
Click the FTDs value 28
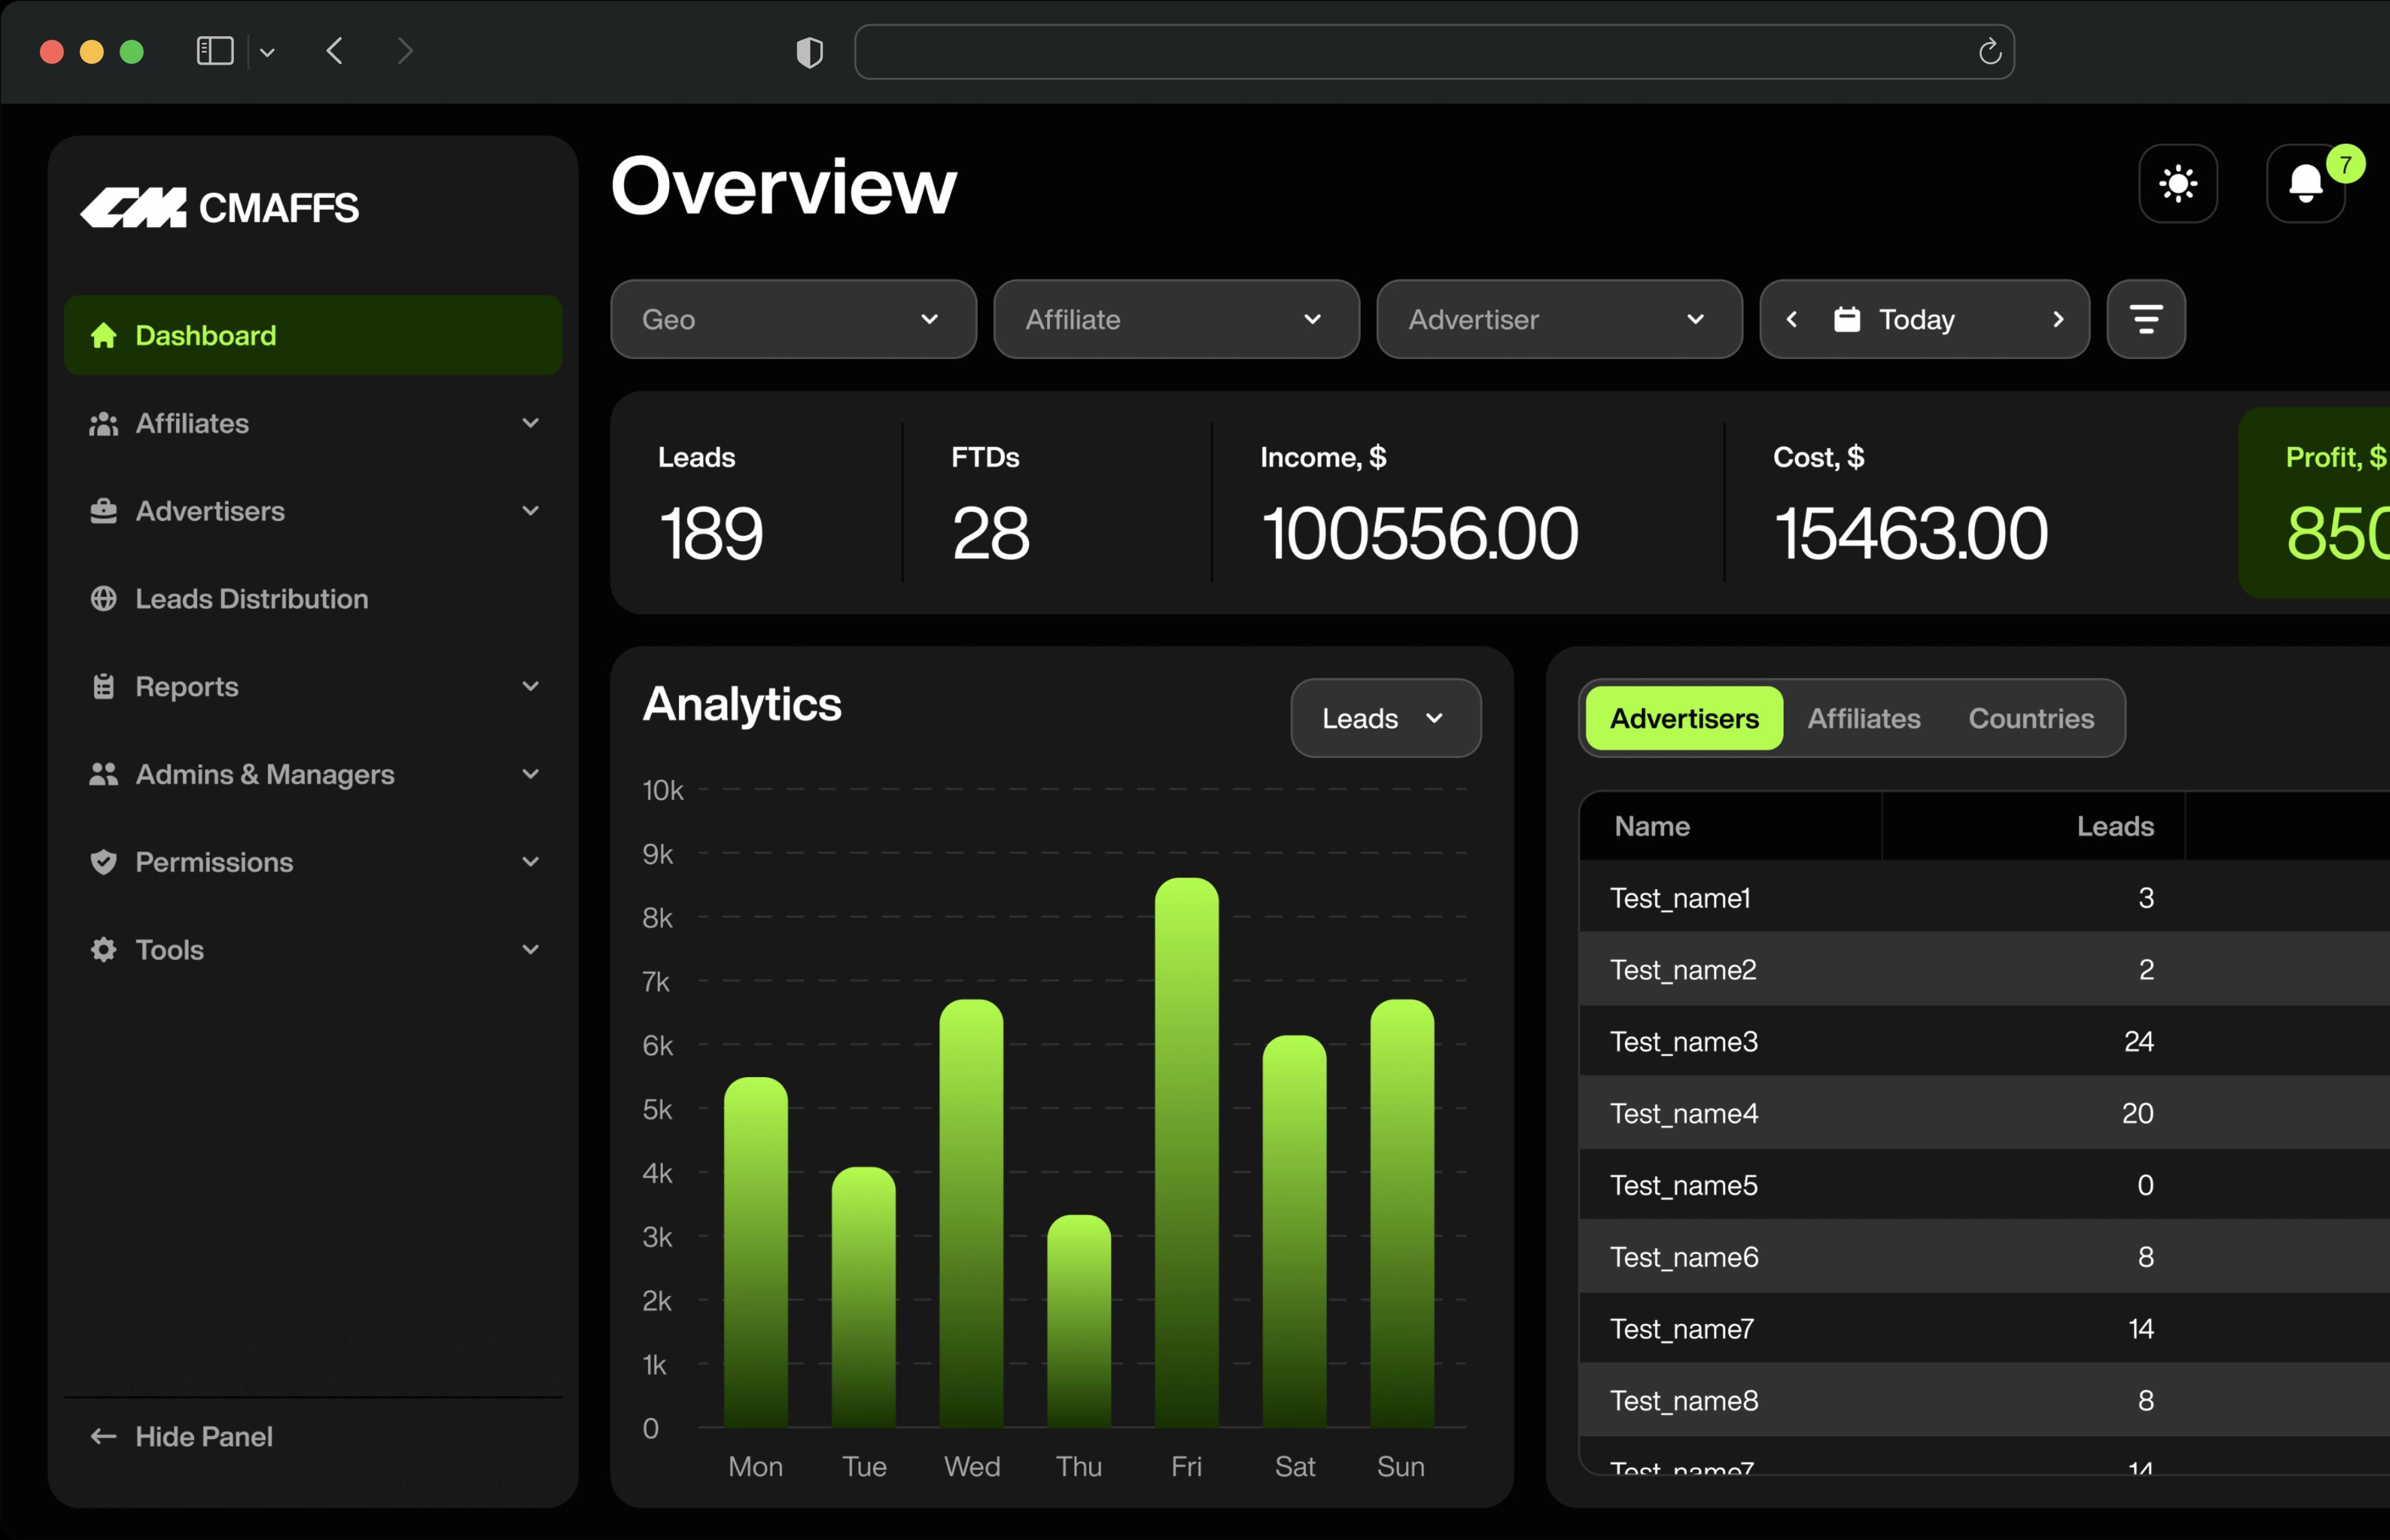(990, 533)
